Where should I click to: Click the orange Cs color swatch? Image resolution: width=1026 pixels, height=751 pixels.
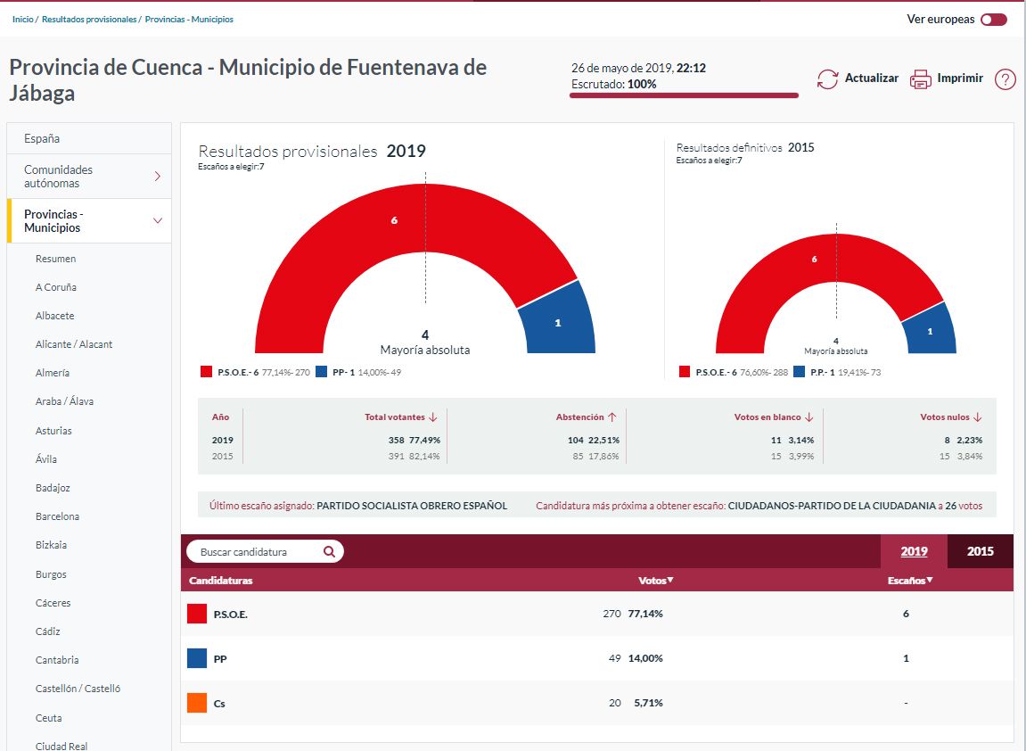tap(197, 703)
